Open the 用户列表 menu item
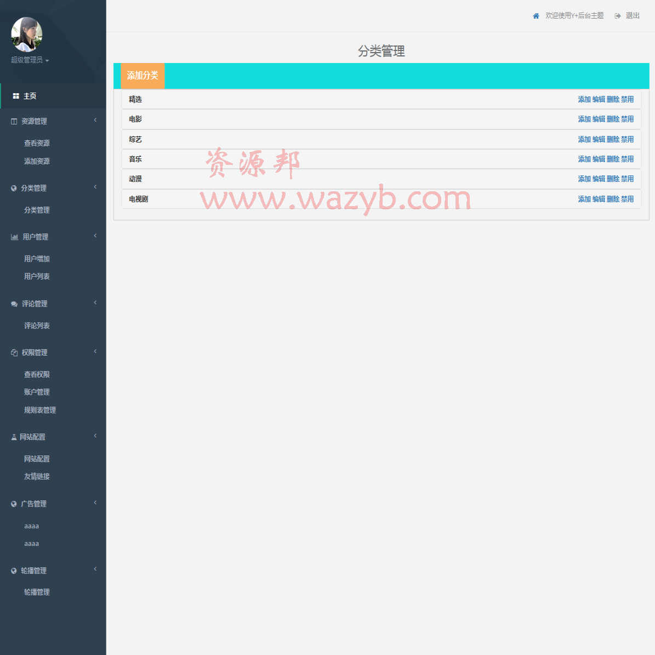Viewport: 655px width, 655px height. pyautogui.click(x=37, y=276)
